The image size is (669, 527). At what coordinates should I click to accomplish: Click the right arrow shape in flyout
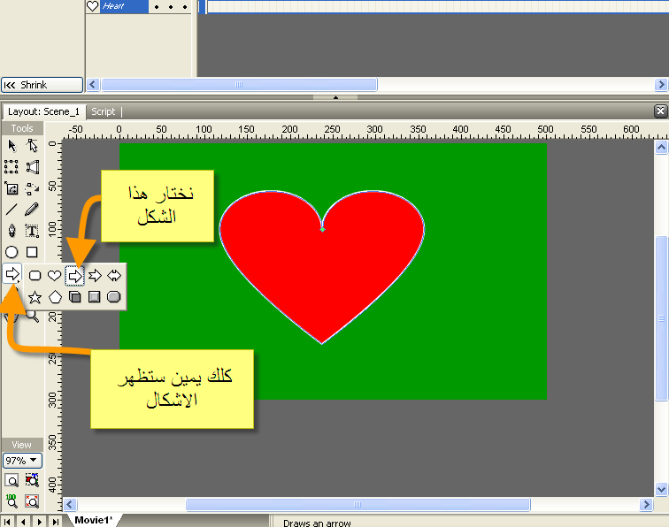tap(75, 276)
